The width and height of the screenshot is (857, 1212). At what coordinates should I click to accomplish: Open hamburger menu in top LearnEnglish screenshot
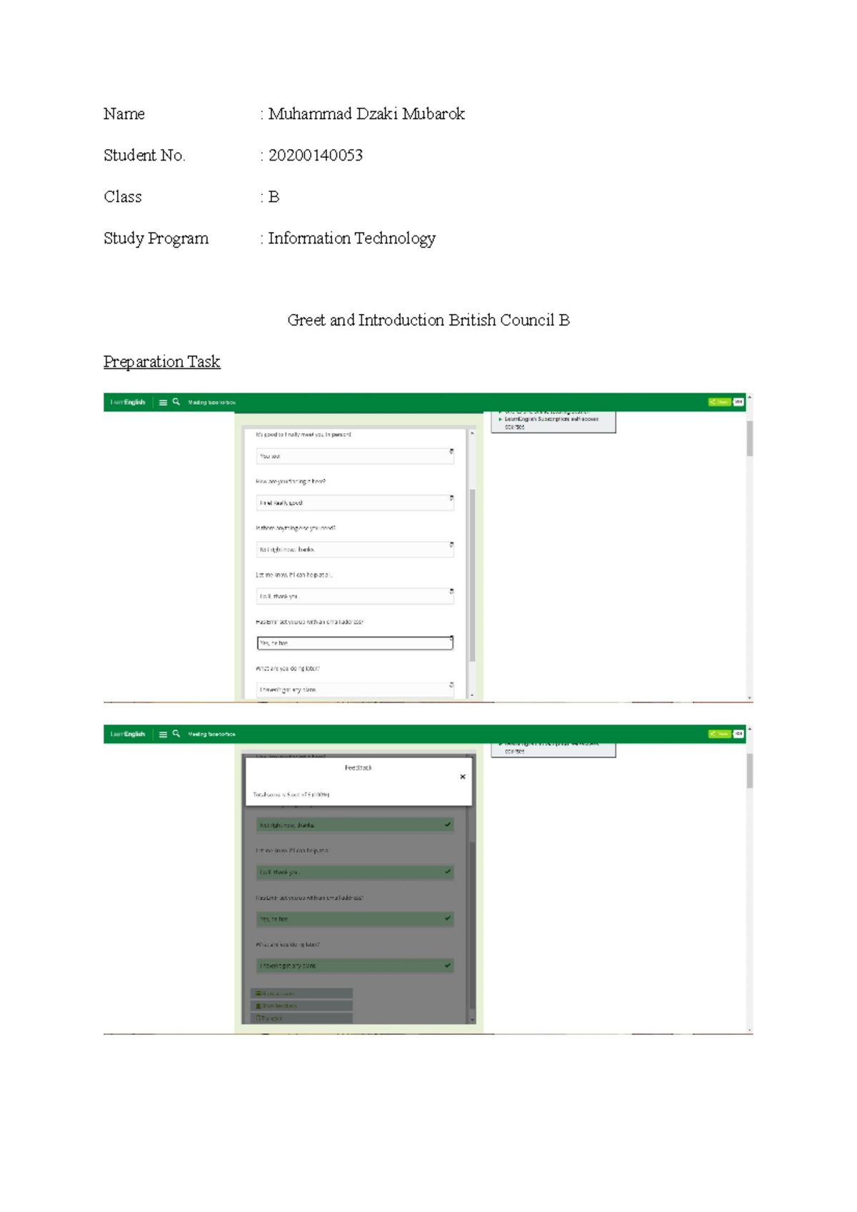[x=163, y=403]
